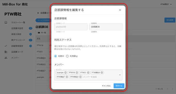Click the キャンセル button
This screenshot has height=94, width=176.
(106, 86)
